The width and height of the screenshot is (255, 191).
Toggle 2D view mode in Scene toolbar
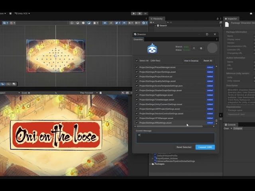click(105, 23)
